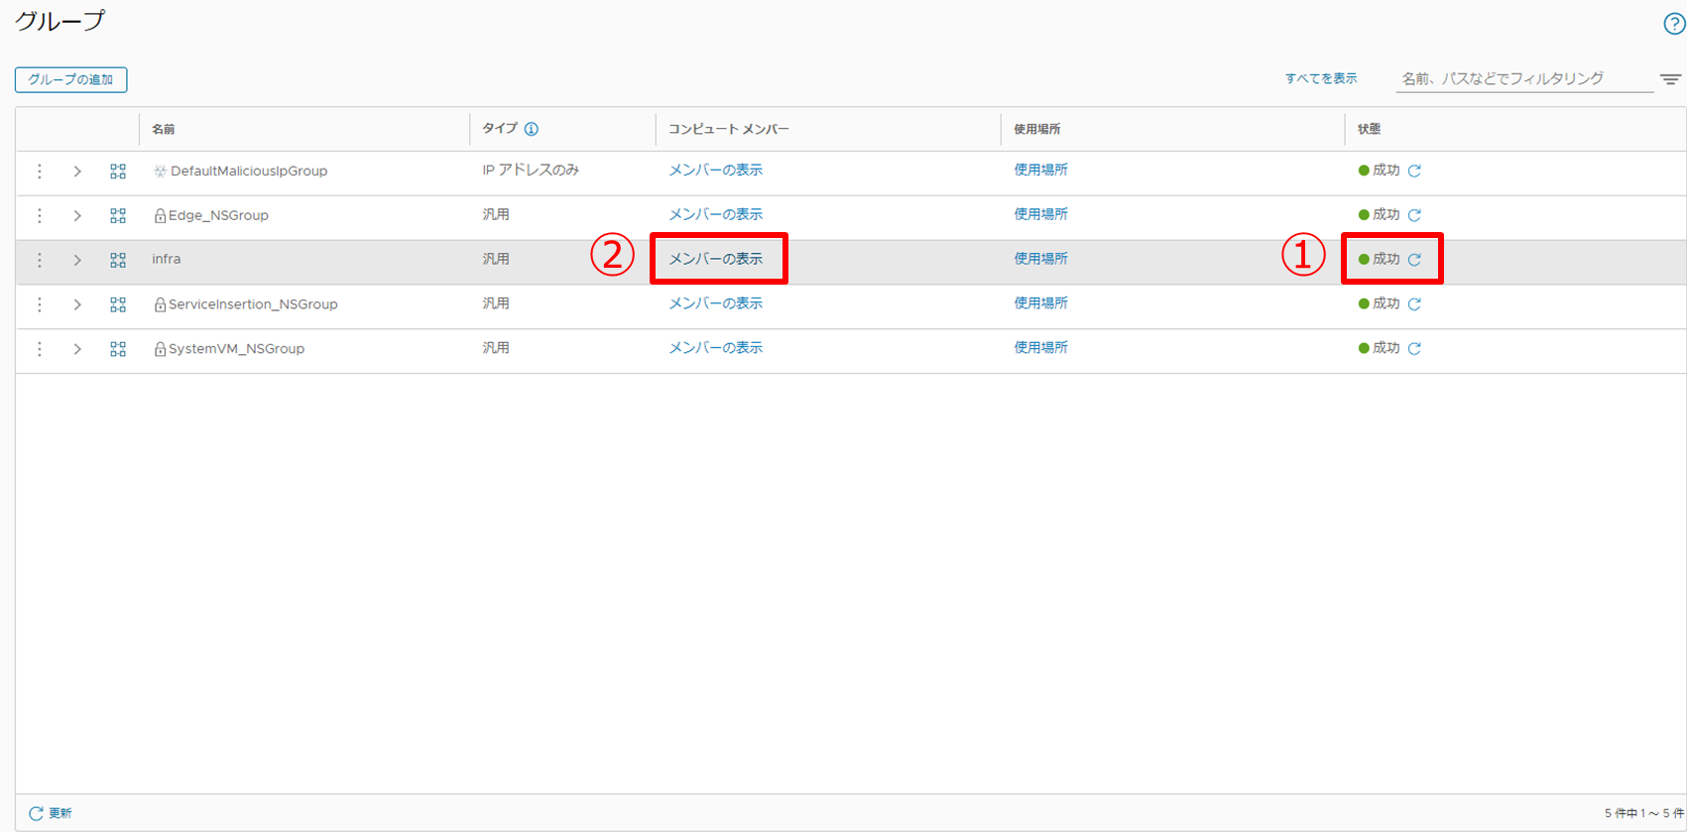Viewport: 1687px width, 832px height.
Task: Open メンバーの表示 for infra group
Action: click(715, 259)
